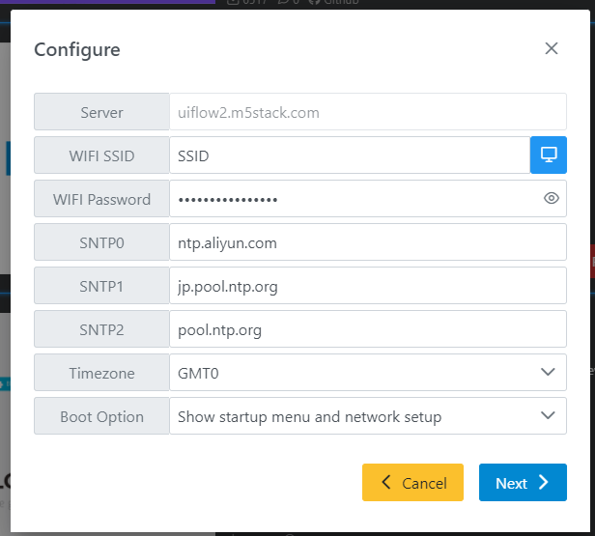Click the WIFI Password label
595x536 pixels.
101,199
